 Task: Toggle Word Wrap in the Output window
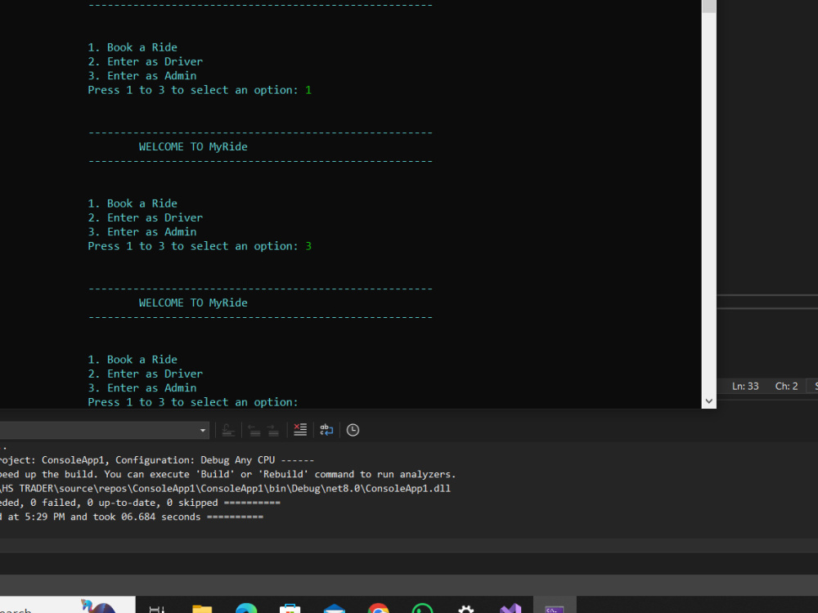click(x=326, y=429)
